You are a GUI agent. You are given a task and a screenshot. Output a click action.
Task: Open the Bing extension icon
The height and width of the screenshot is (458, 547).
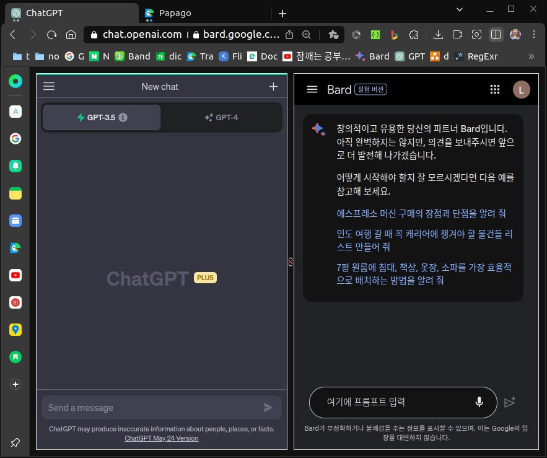point(394,35)
